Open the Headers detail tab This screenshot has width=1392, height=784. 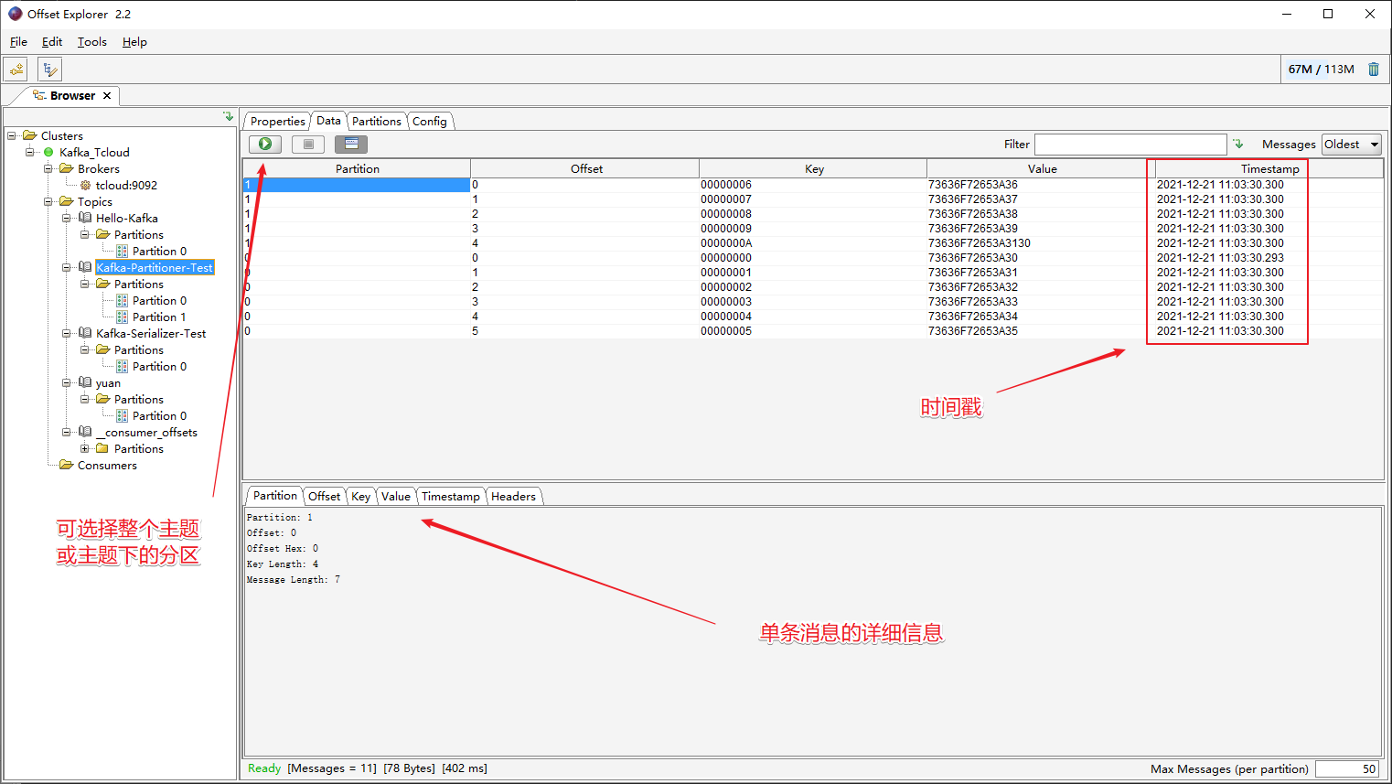[x=513, y=496]
